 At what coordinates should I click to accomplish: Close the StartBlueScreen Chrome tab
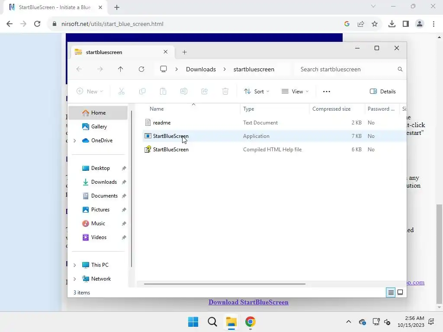(x=100, y=7)
